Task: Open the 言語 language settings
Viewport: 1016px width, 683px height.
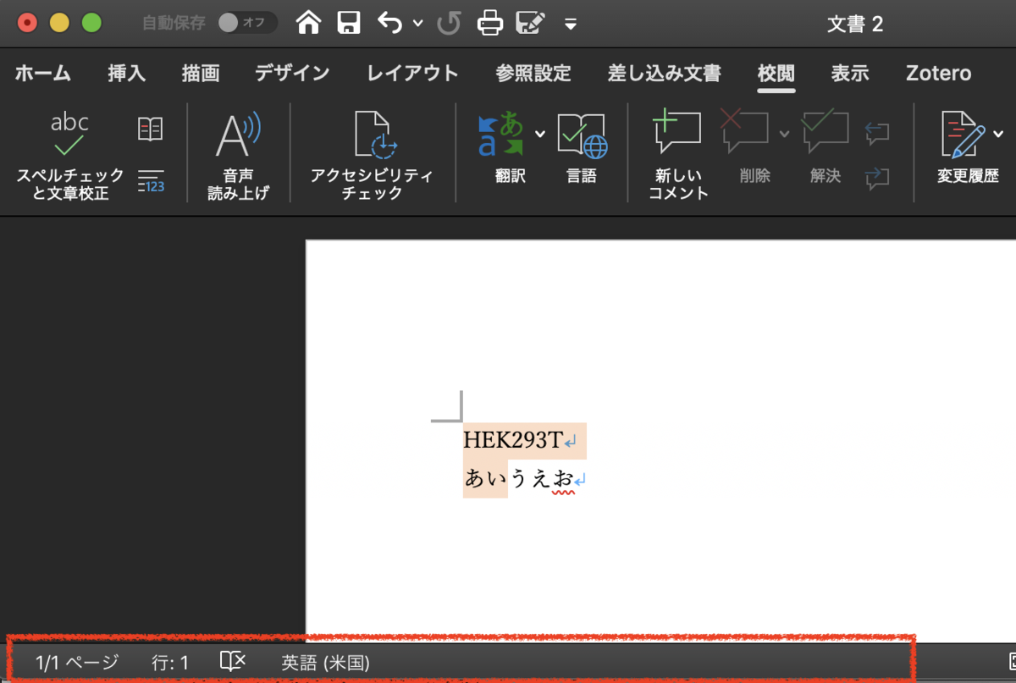Action: 582,148
